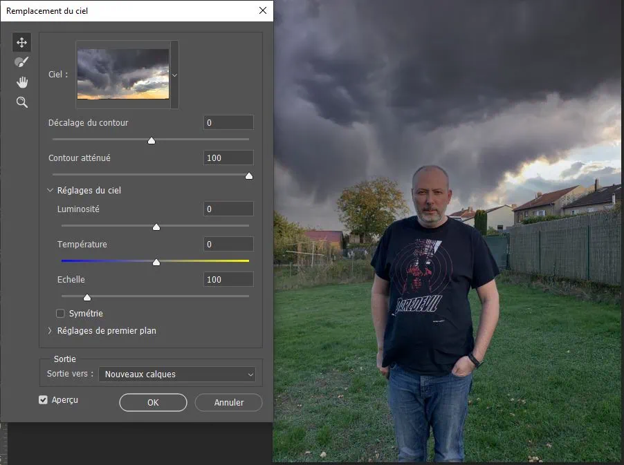Click the Contour atténué value field
Viewport: 624px width, 465px height.
228,158
